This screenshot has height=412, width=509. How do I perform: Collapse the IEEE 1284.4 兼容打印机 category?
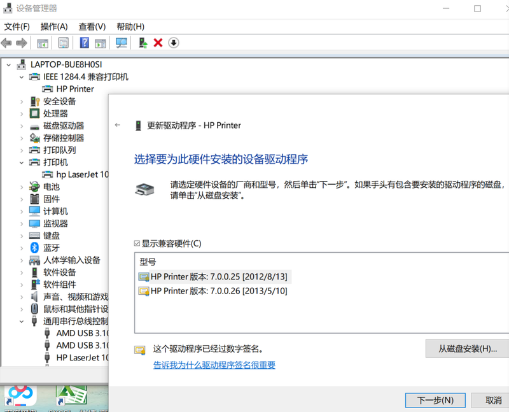click(x=22, y=77)
